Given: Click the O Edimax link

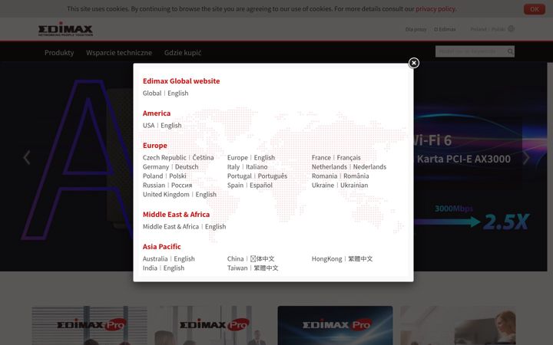Looking at the screenshot, I should [445, 29].
